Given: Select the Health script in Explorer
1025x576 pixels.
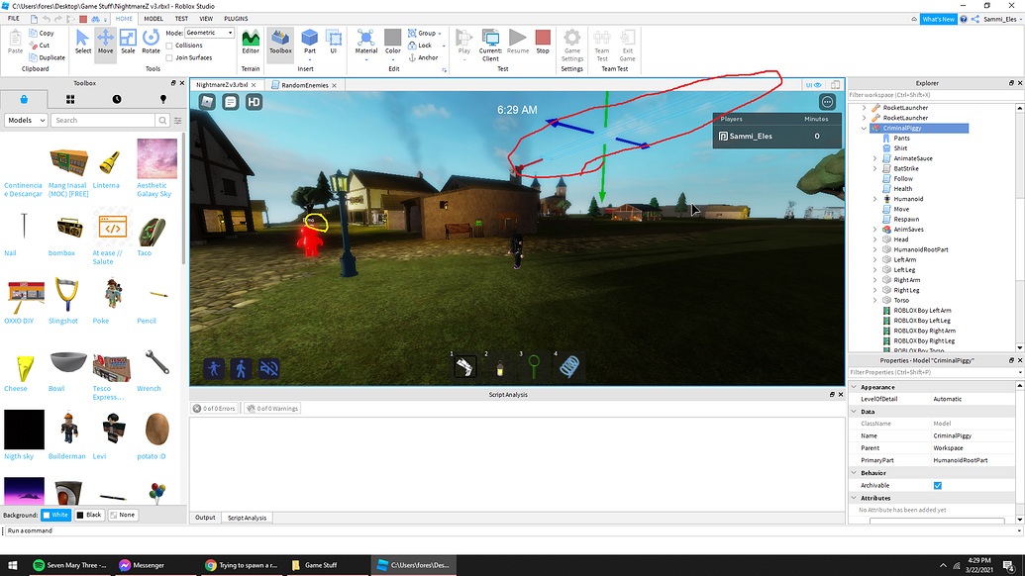Looking at the screenshot, I should pos(903,189).
